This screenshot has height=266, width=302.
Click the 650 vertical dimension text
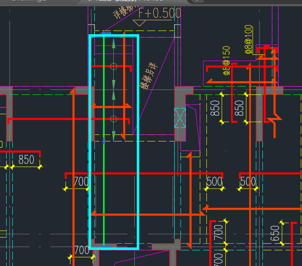click(275, 233)
